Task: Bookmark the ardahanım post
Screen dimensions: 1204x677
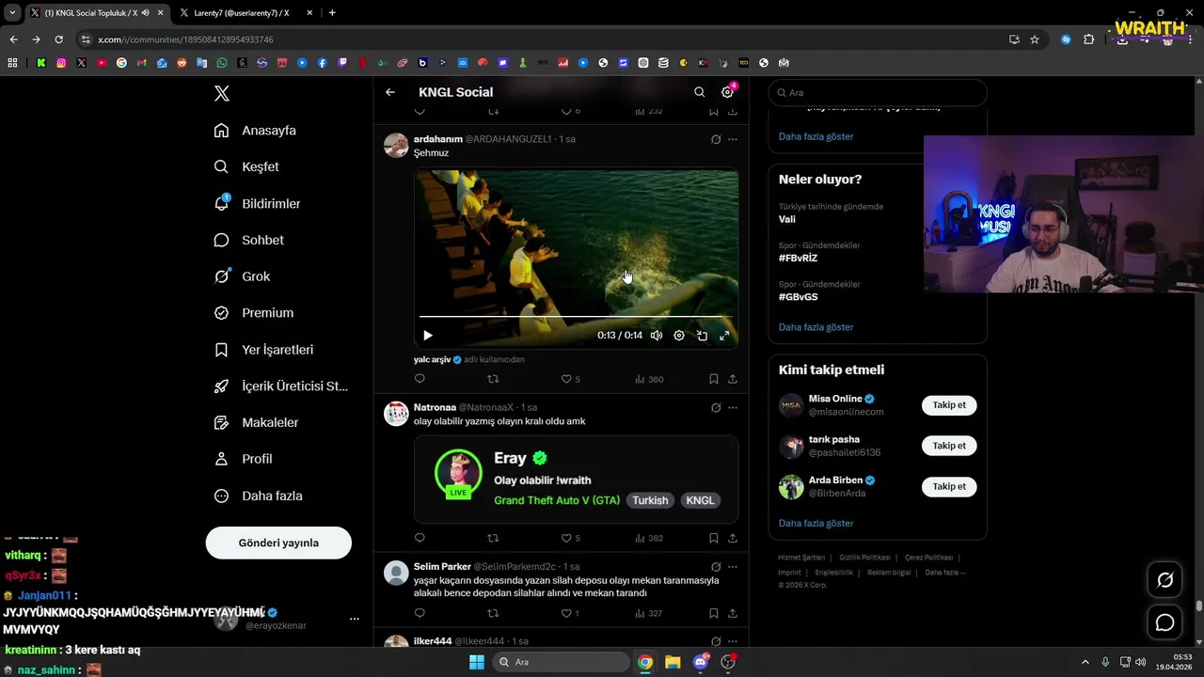Action: [714, 379]
